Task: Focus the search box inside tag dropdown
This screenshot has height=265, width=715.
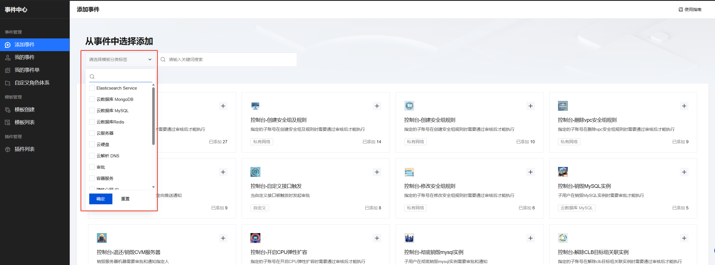Action: click(121, 77)
